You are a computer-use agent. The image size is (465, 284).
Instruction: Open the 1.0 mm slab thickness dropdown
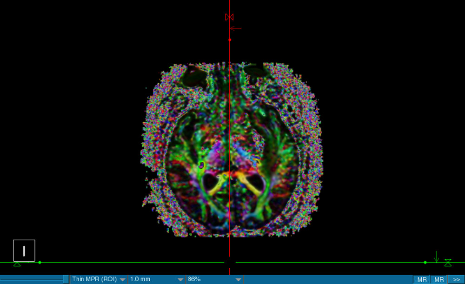156,279
